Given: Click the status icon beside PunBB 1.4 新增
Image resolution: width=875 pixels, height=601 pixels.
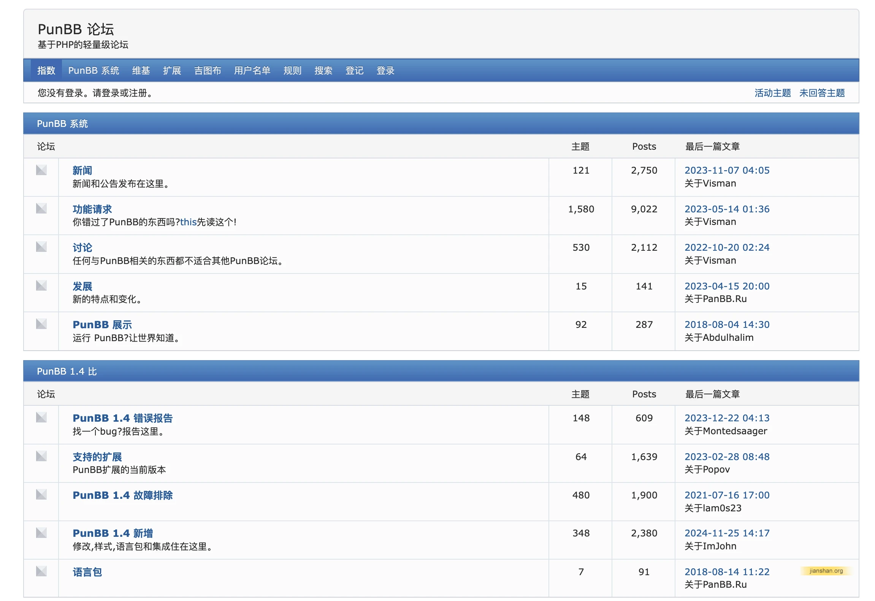Looking at the screenshot, I should pyautogui.click(x=41, y=533).
